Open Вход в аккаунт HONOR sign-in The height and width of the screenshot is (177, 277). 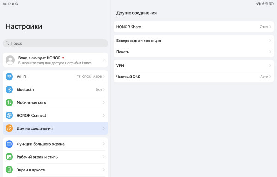click(55, 60)
